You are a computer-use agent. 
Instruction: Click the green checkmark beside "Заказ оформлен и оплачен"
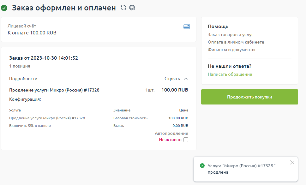coord(4,8)
